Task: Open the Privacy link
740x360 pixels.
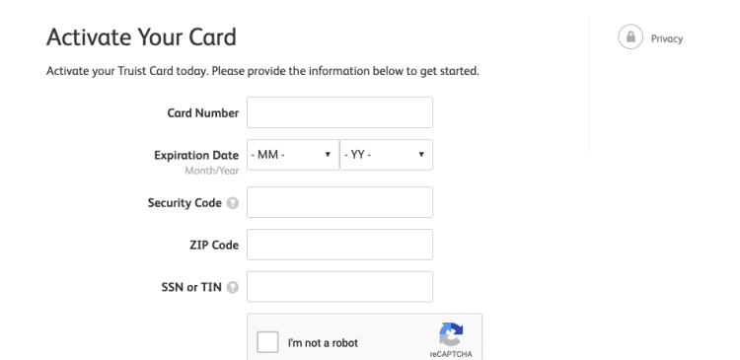Action: (667, 38)
